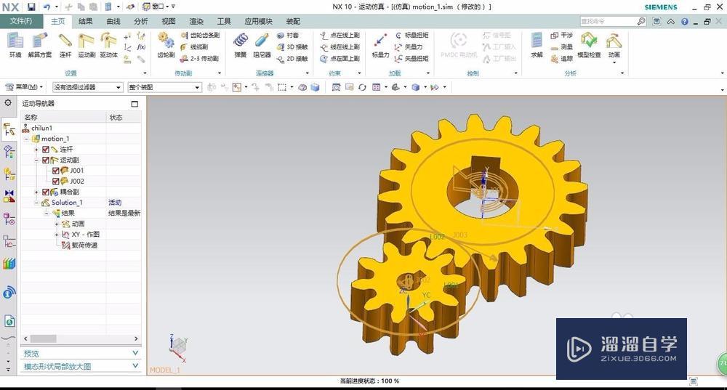Click the 查找命令 search field
The image size is (727, 390).
pyautogui.click(x=608, y=21)
